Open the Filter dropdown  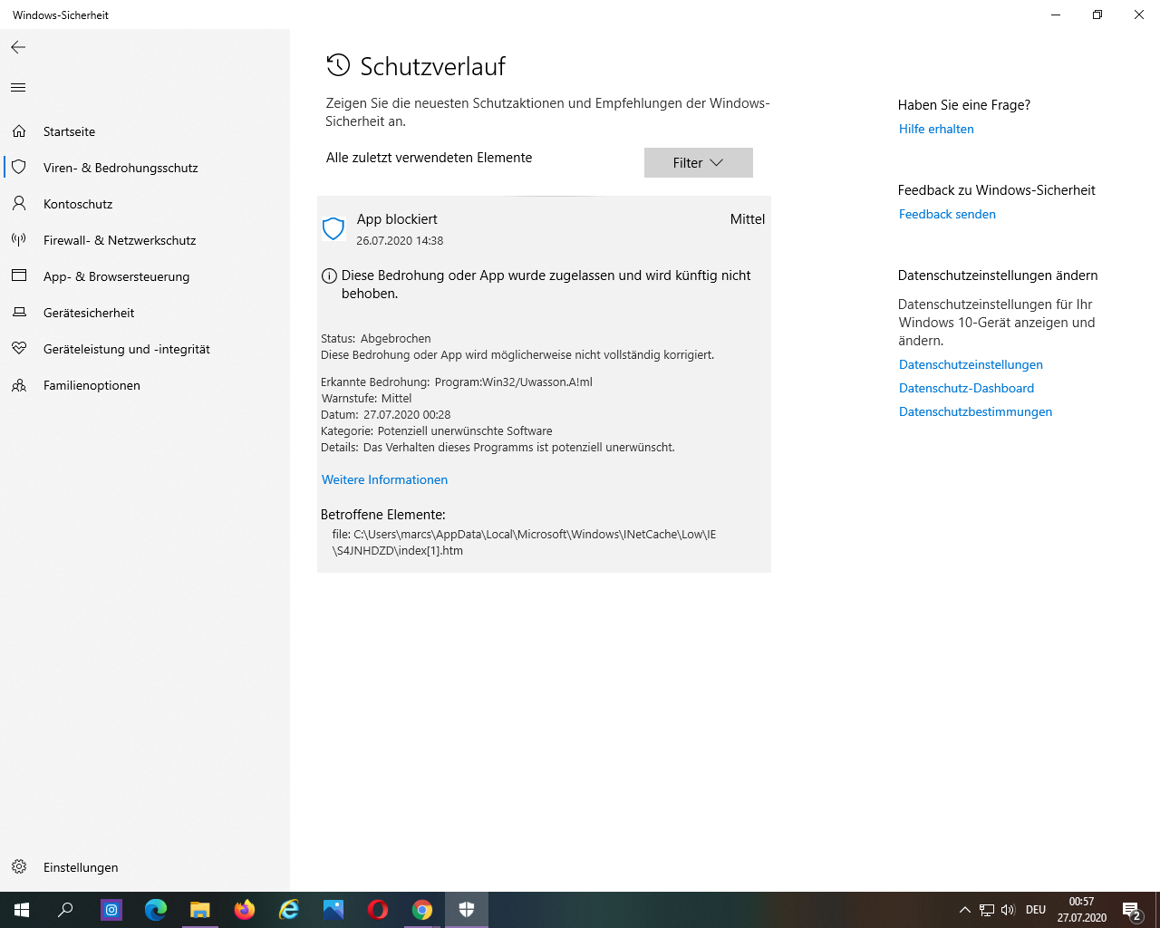click(x=699, y=163)
